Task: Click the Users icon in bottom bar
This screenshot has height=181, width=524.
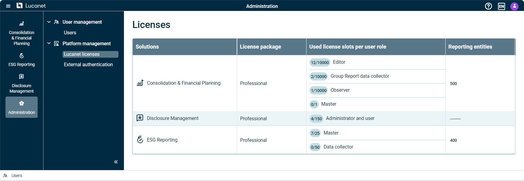Action: click(x=5, y=176)
